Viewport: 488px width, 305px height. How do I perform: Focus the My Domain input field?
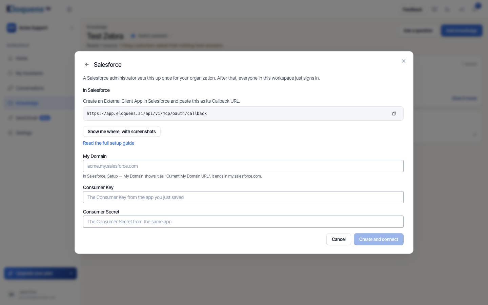pos(243,166)
